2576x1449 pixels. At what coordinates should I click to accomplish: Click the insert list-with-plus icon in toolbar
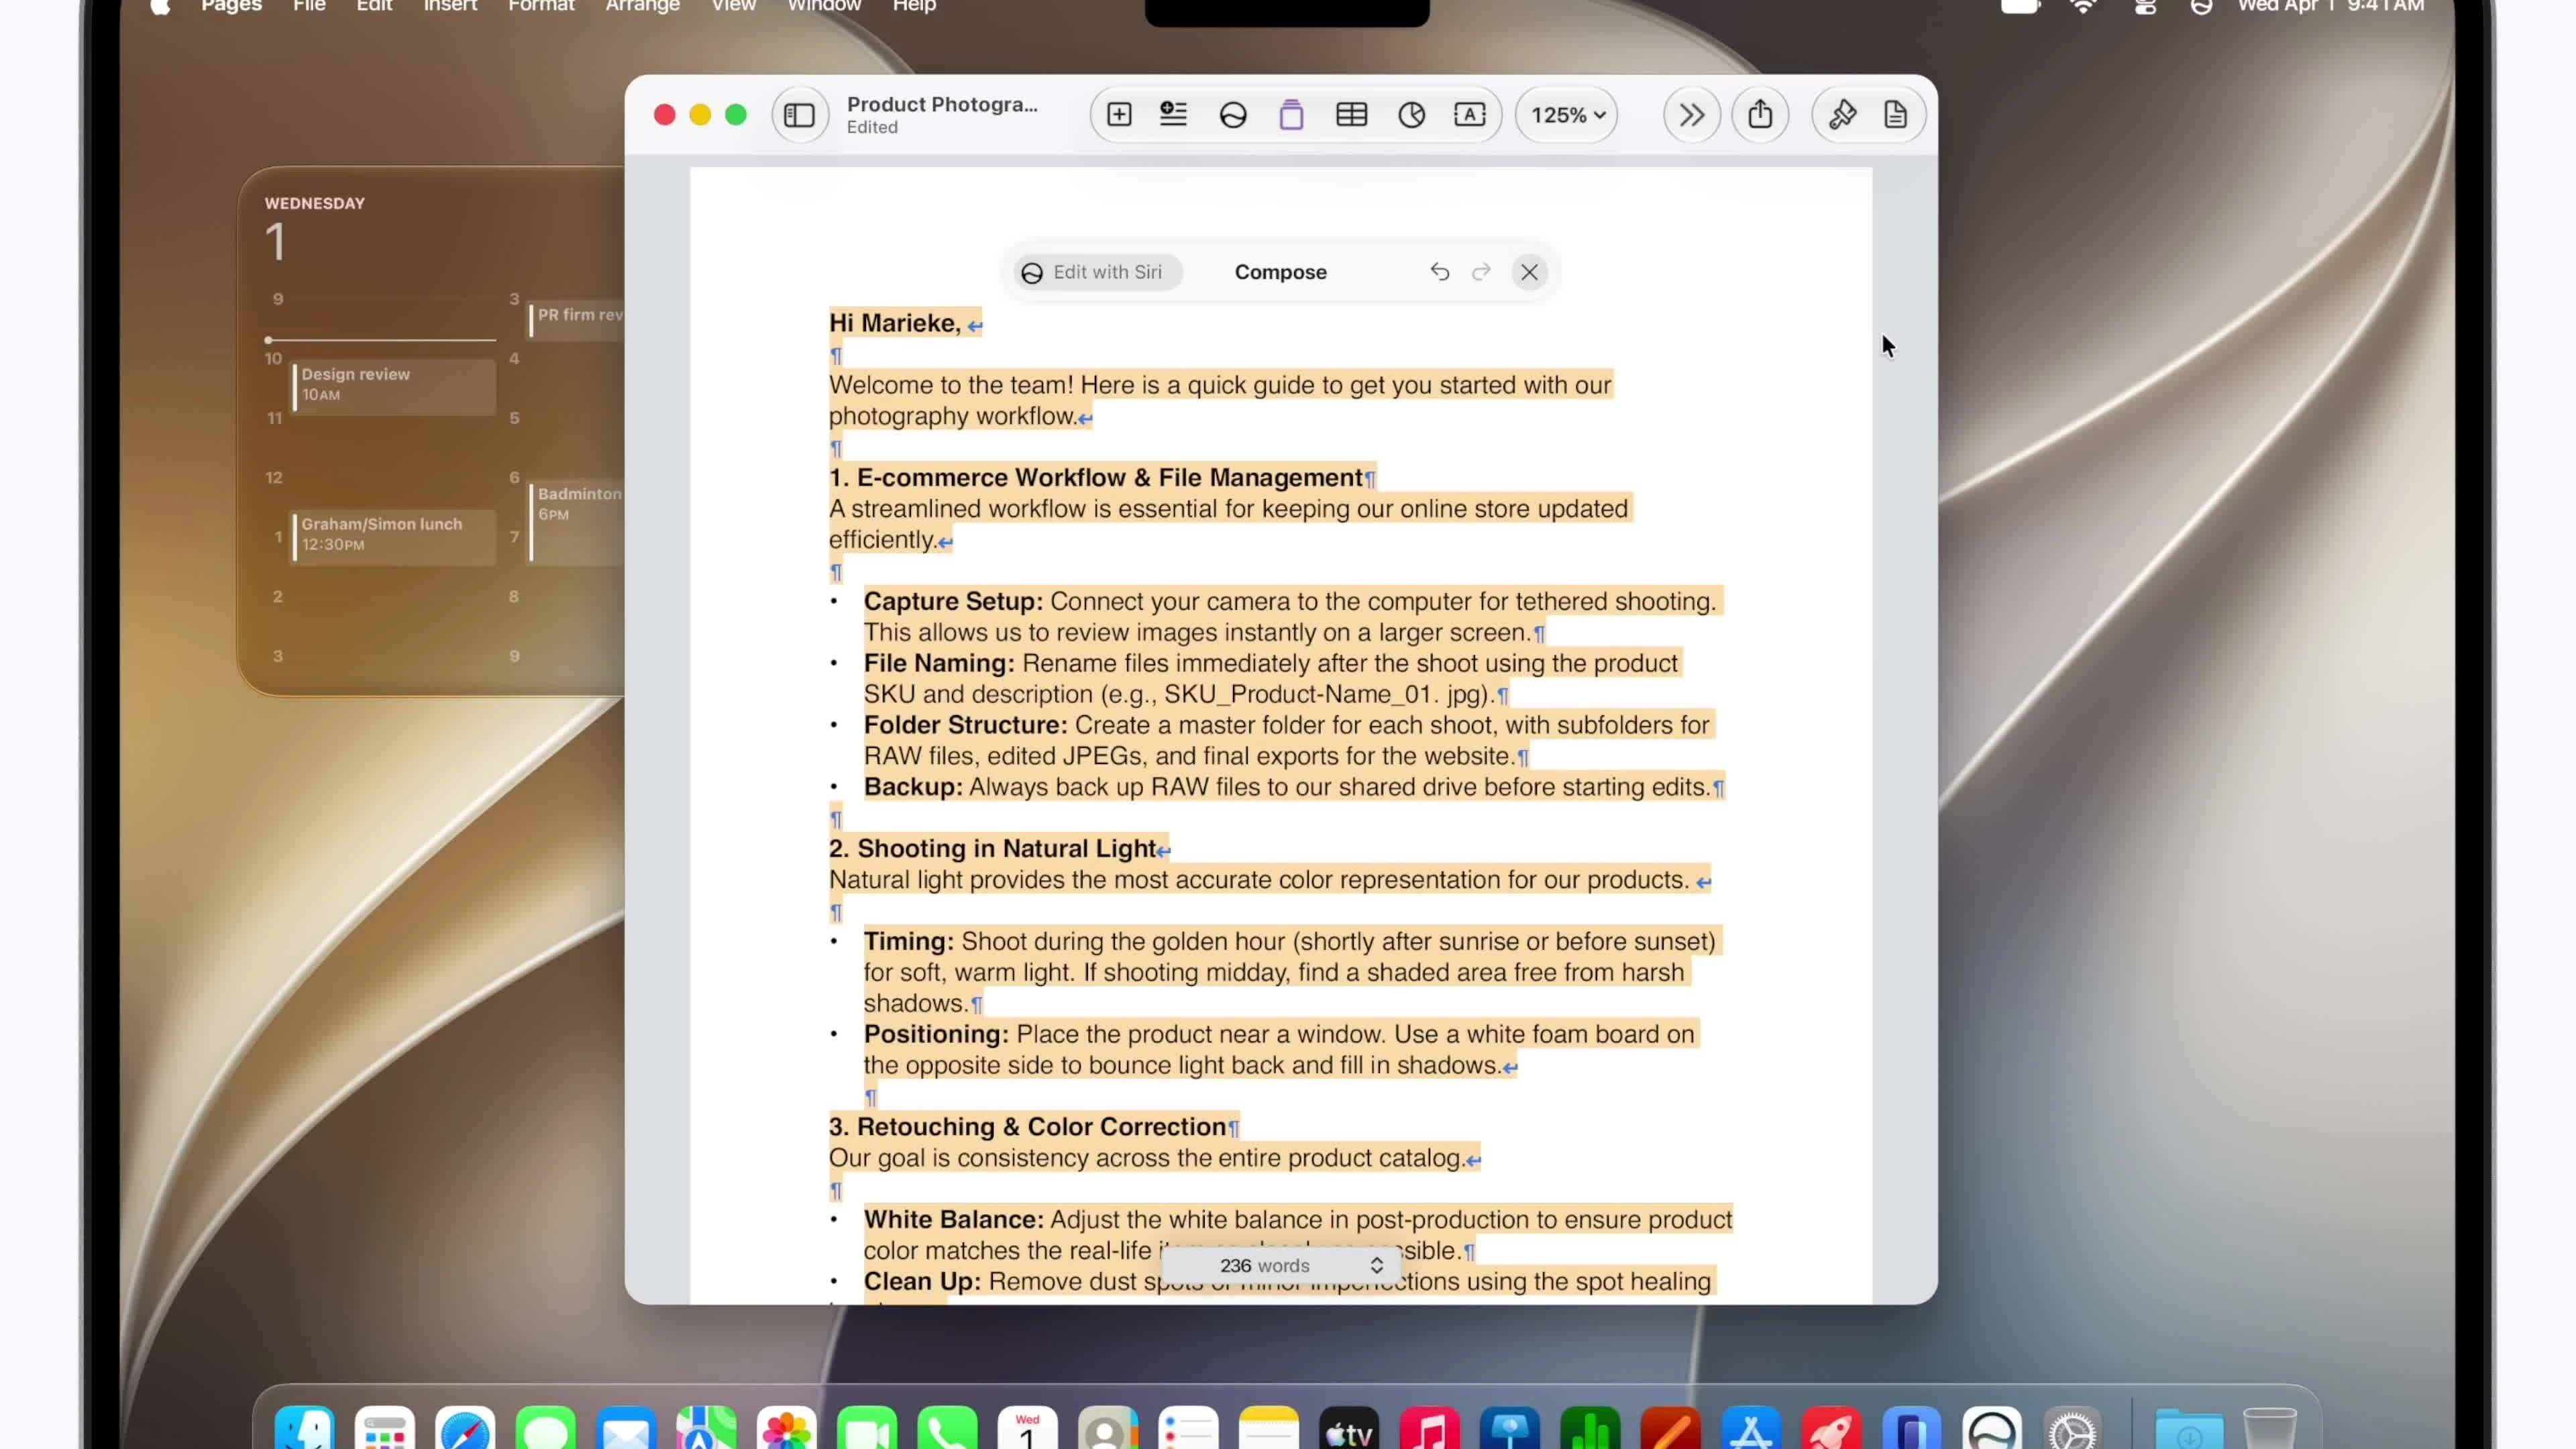point(1173,115)
